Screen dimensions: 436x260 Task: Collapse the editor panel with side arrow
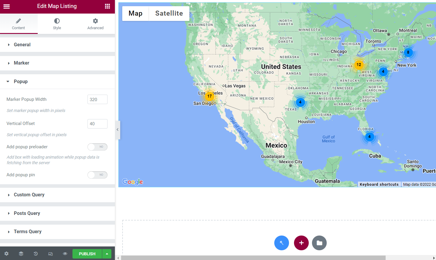pos(118,130)
